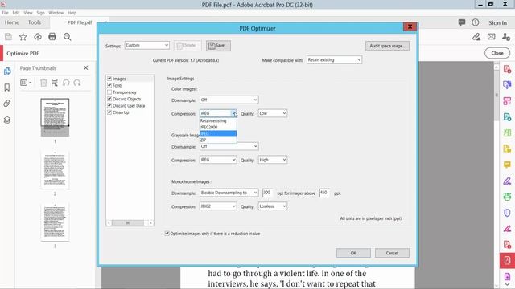Click Sign In link
515x289 pixels.
[x=497, y=23]
